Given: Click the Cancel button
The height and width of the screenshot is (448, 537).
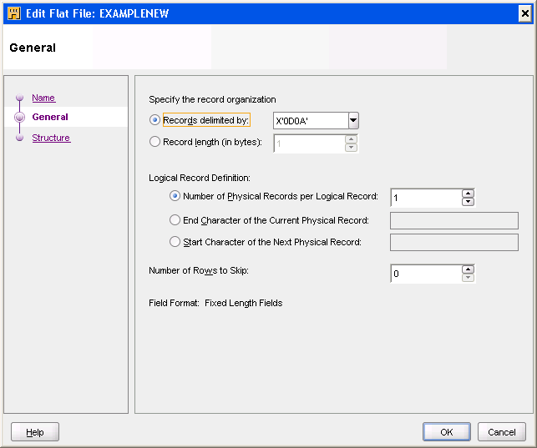Looking at the screenshot, I should coord(501,432).
